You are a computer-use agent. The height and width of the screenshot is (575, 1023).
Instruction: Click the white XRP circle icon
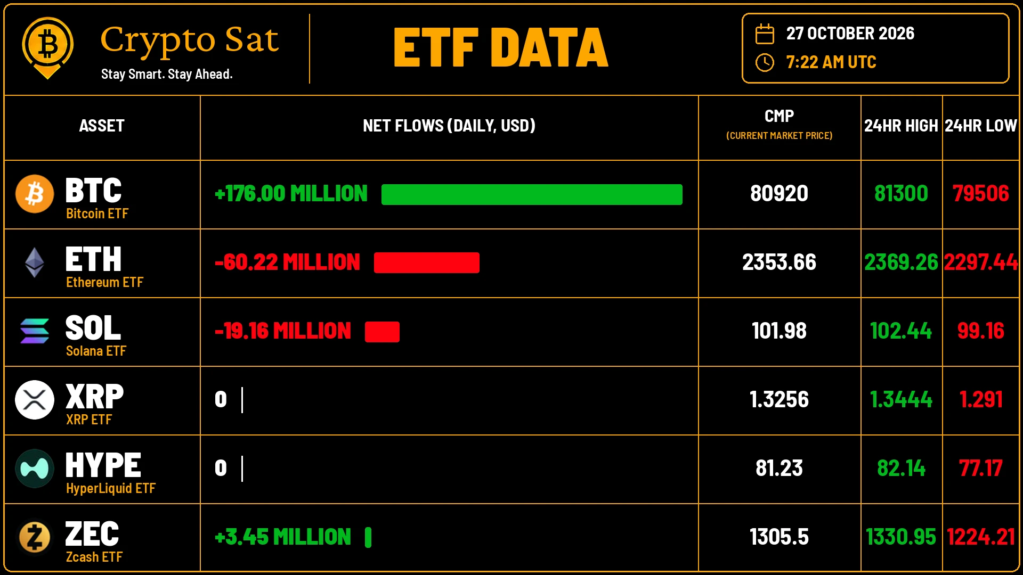pyautogui.click(x=35, y=400)
